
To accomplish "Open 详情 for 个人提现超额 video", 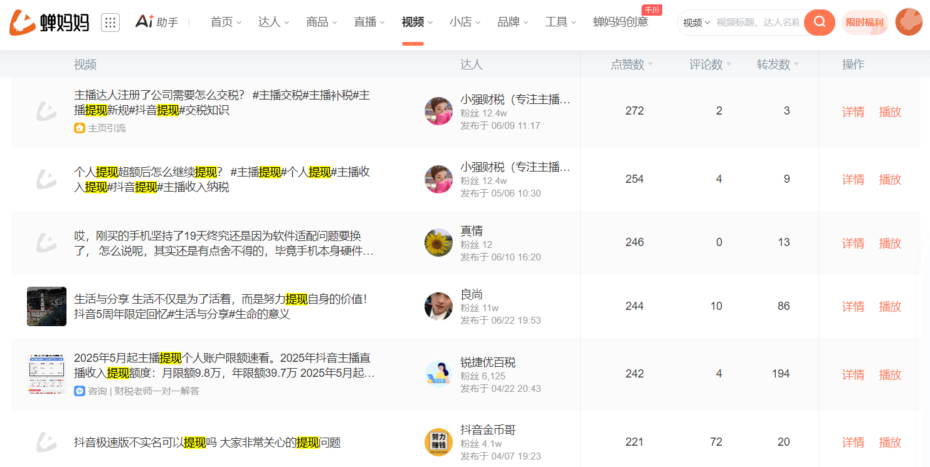I will tap(853, 180).
